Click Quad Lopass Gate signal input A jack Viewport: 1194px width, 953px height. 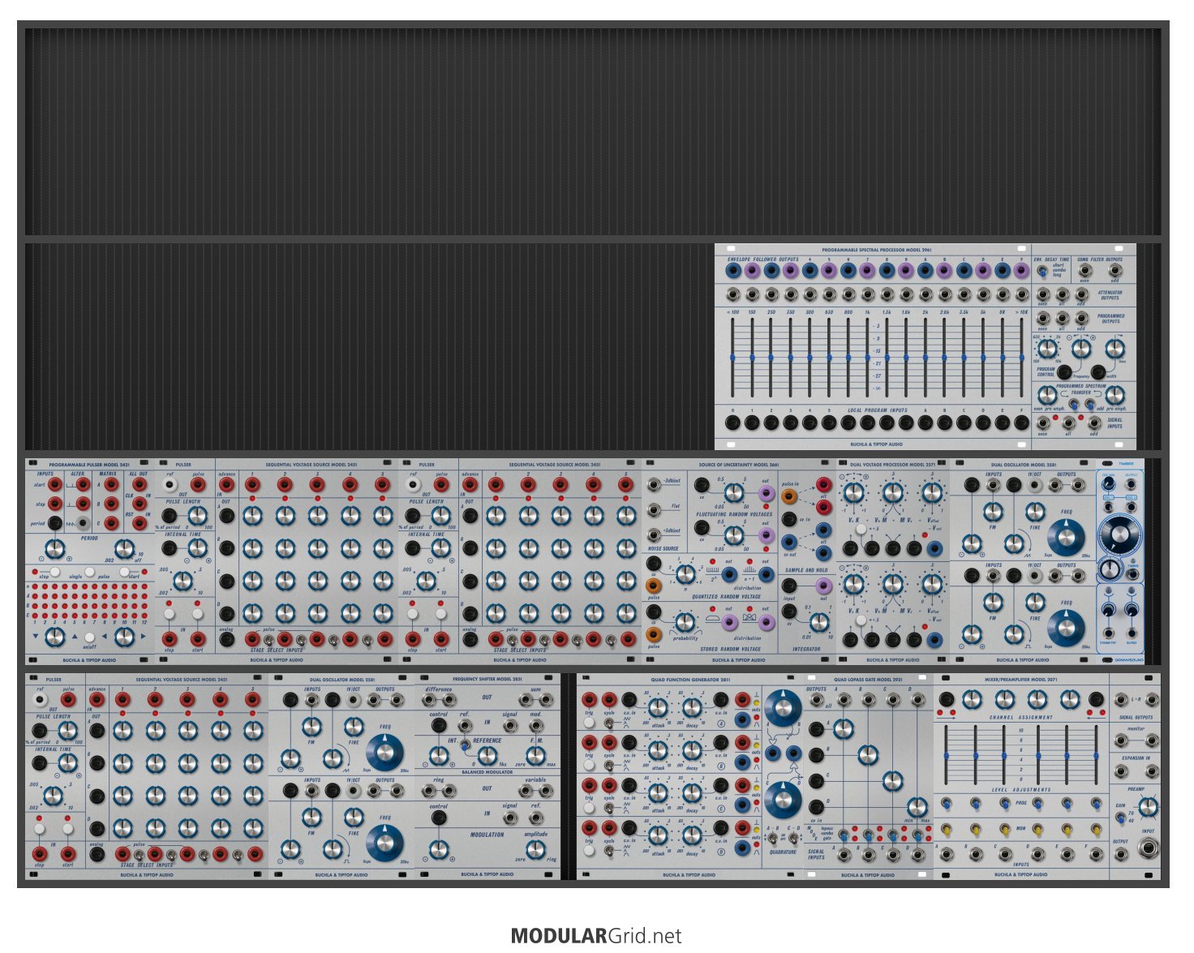click(844, 854)
